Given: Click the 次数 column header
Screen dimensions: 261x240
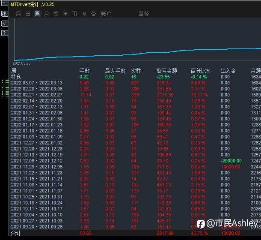Looking at the screenshot, I should coord(136,71).
